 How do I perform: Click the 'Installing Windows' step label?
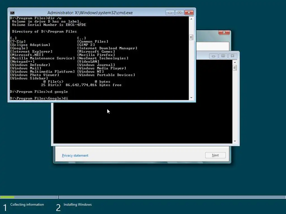tap(78, 205)
